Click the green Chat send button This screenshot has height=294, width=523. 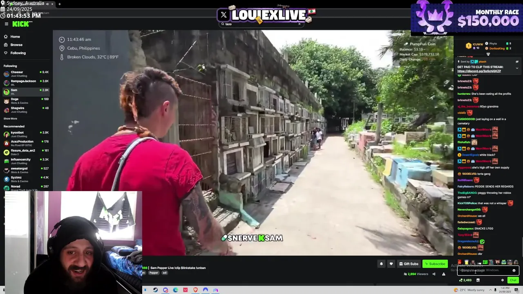pyautogui.click(x=513, y=280)
